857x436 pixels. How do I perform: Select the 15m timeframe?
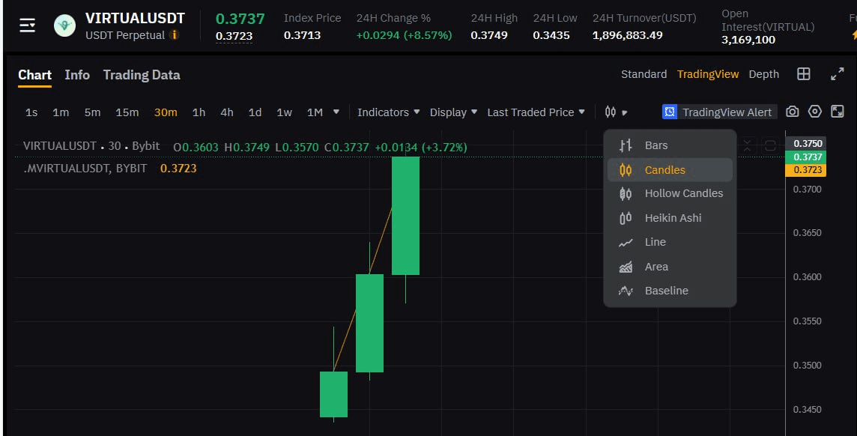pyautogui.click(x=127, y=112)
